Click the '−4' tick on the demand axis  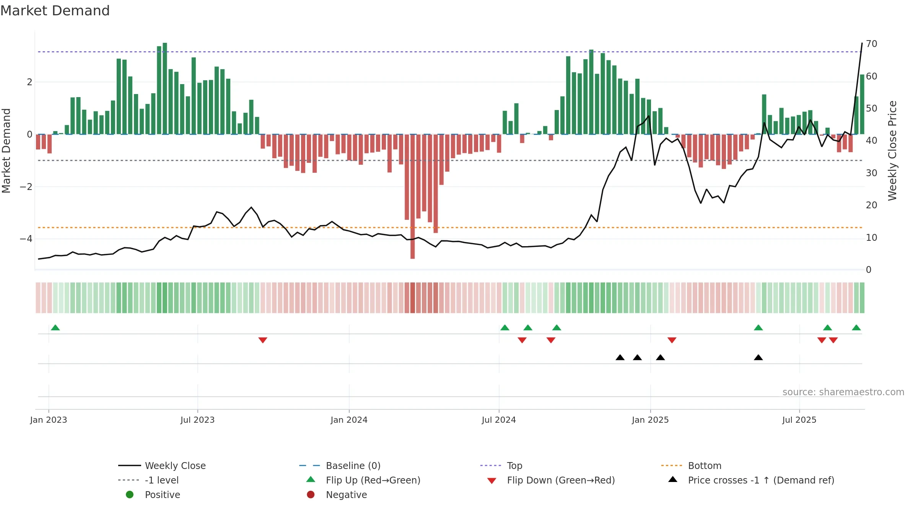26,239
